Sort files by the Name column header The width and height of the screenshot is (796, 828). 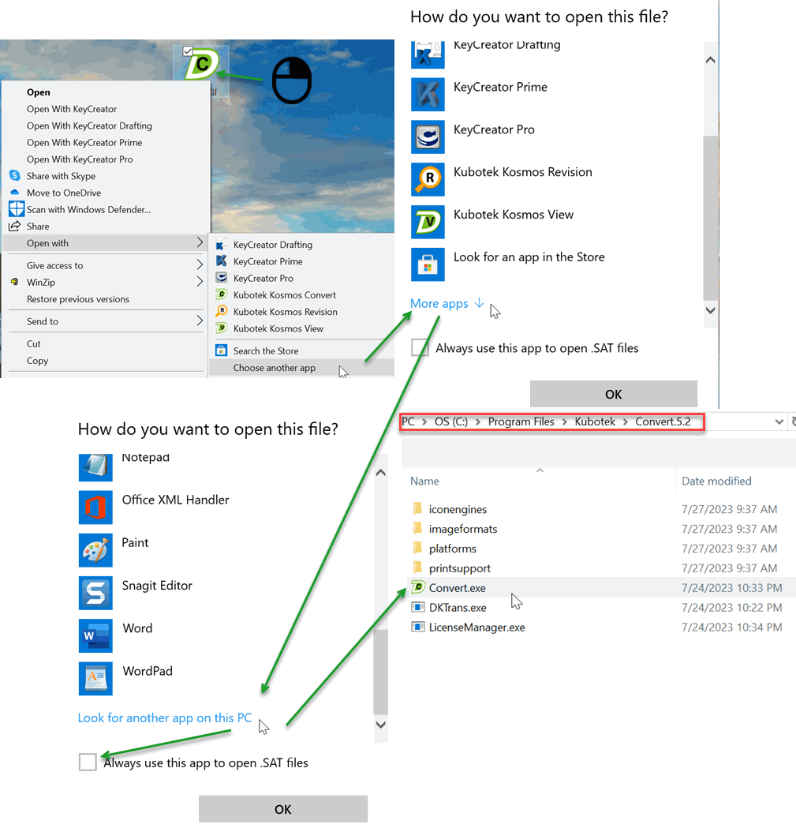point(424,481)
